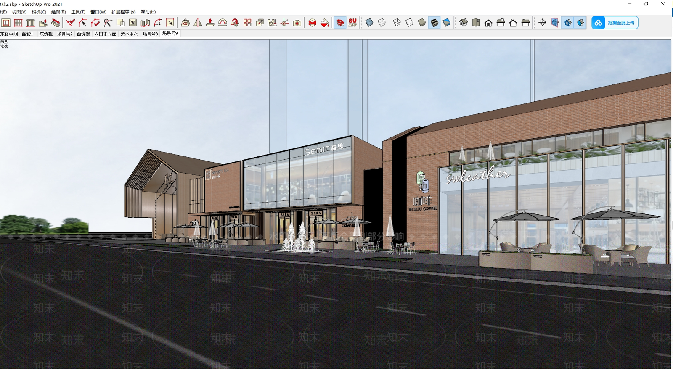Image resolution: width=673 pixels, height=369 pixels.
Task: Switch to the 场景号7 scene tab
Action: click(65, 34)
